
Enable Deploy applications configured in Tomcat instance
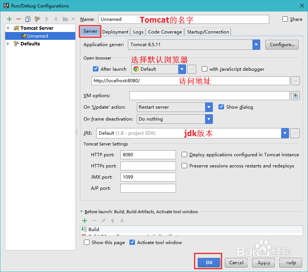coord(184,155)
